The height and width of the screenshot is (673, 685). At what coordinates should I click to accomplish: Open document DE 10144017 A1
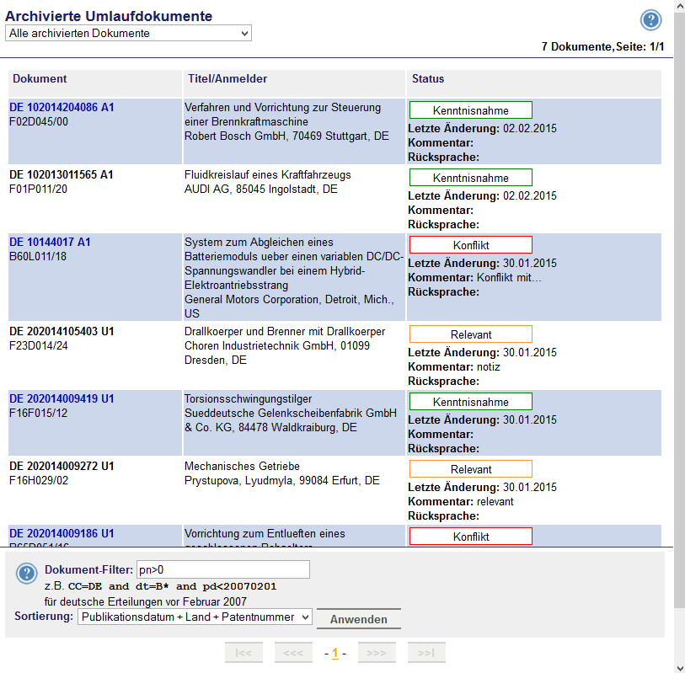coord(50,242)
